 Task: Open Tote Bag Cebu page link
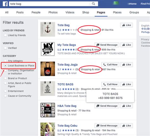67,126
